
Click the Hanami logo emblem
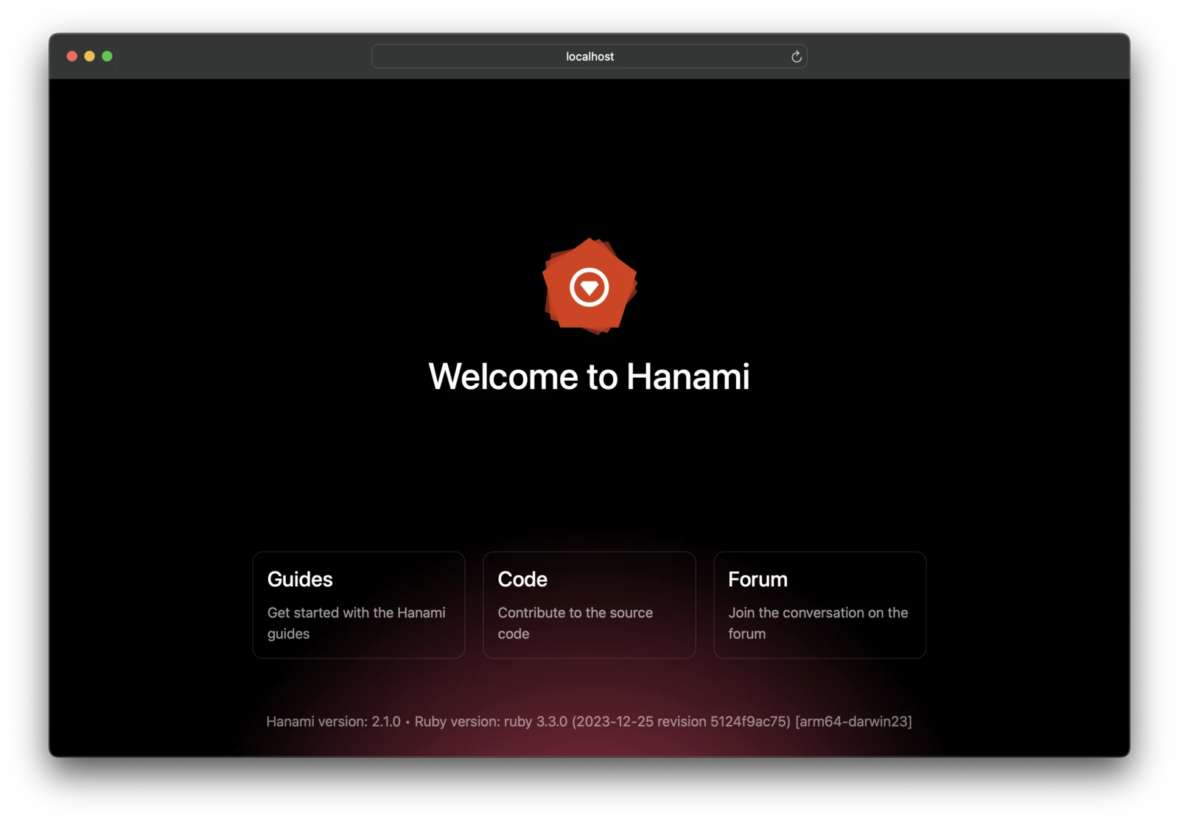pos(589,286)
